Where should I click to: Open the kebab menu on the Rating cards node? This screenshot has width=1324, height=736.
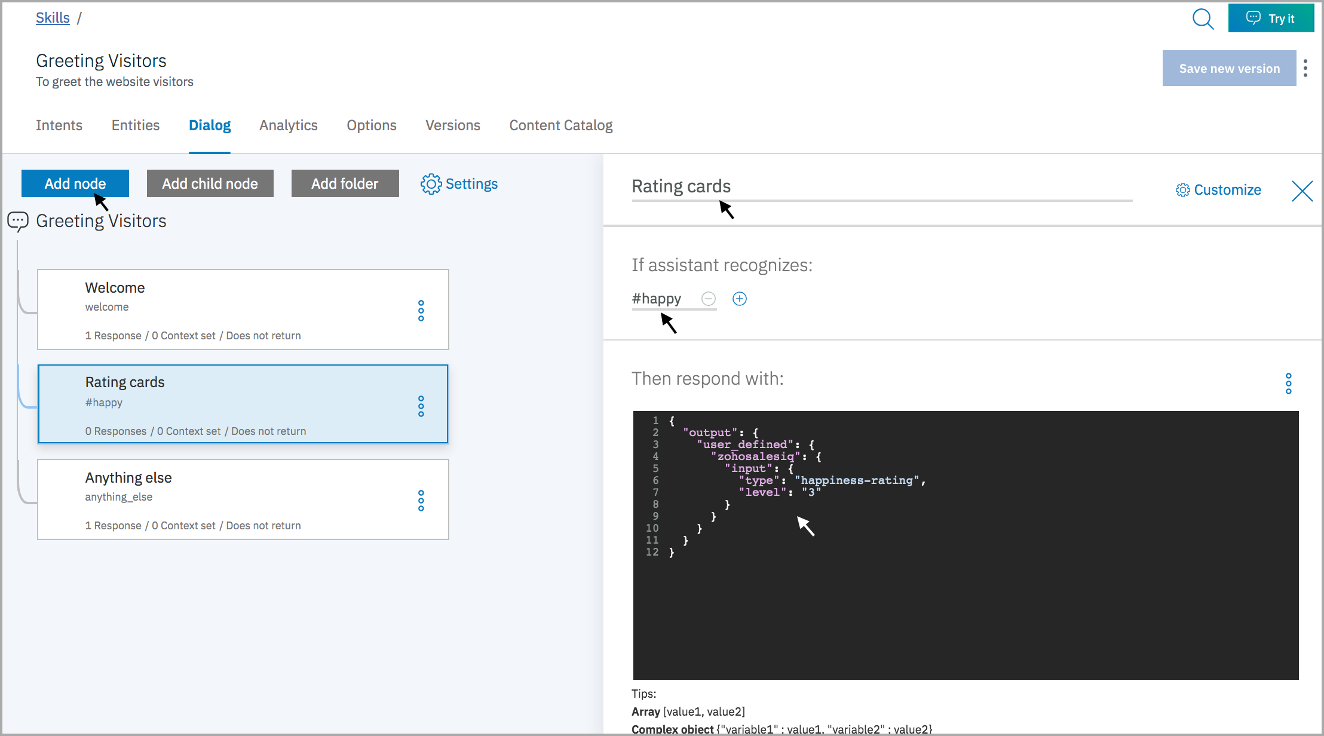[421, 405]
